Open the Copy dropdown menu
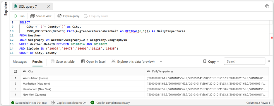 [211, 61]
